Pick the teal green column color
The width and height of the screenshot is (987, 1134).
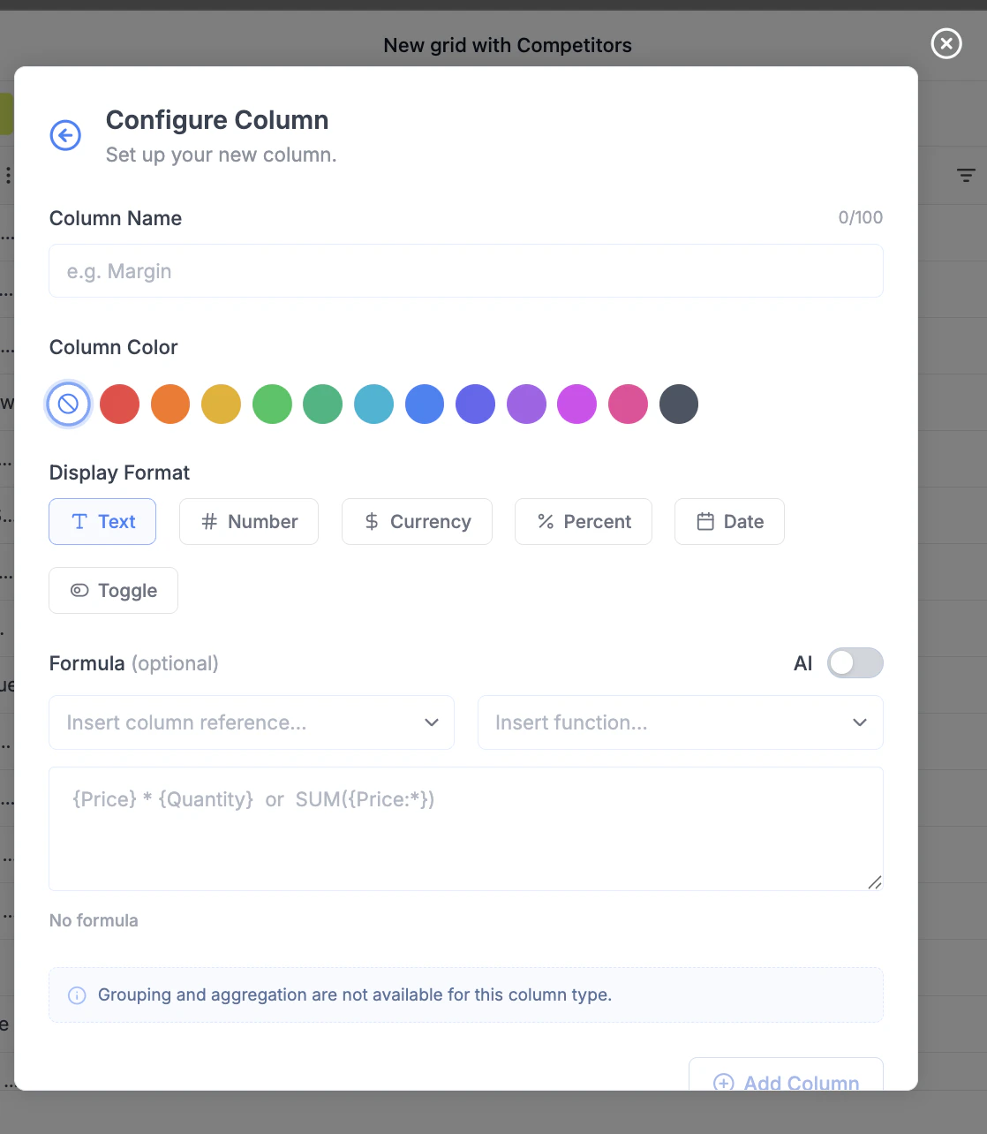click(323, 404)
